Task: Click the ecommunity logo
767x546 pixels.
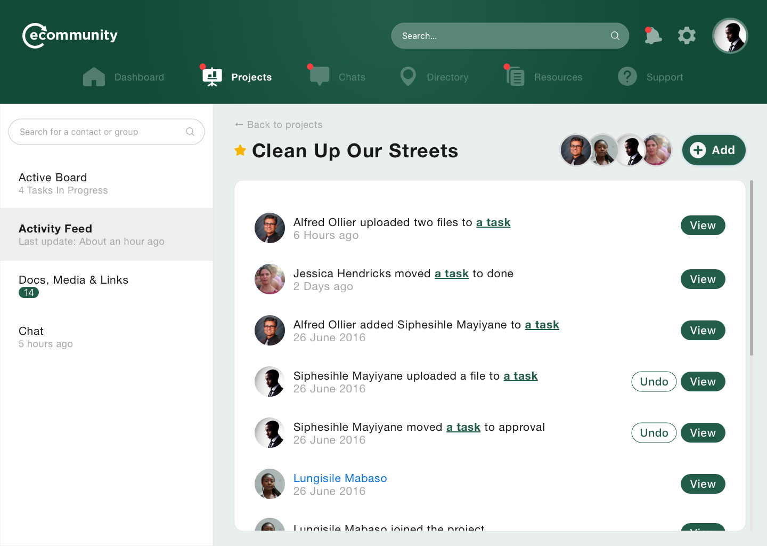Action: pos(70,36)
